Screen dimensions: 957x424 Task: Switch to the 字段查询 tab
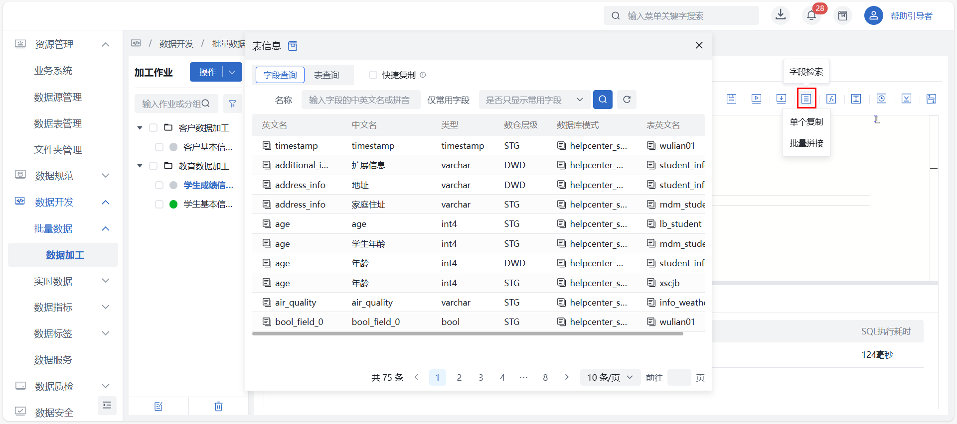[x=280, y=75]
